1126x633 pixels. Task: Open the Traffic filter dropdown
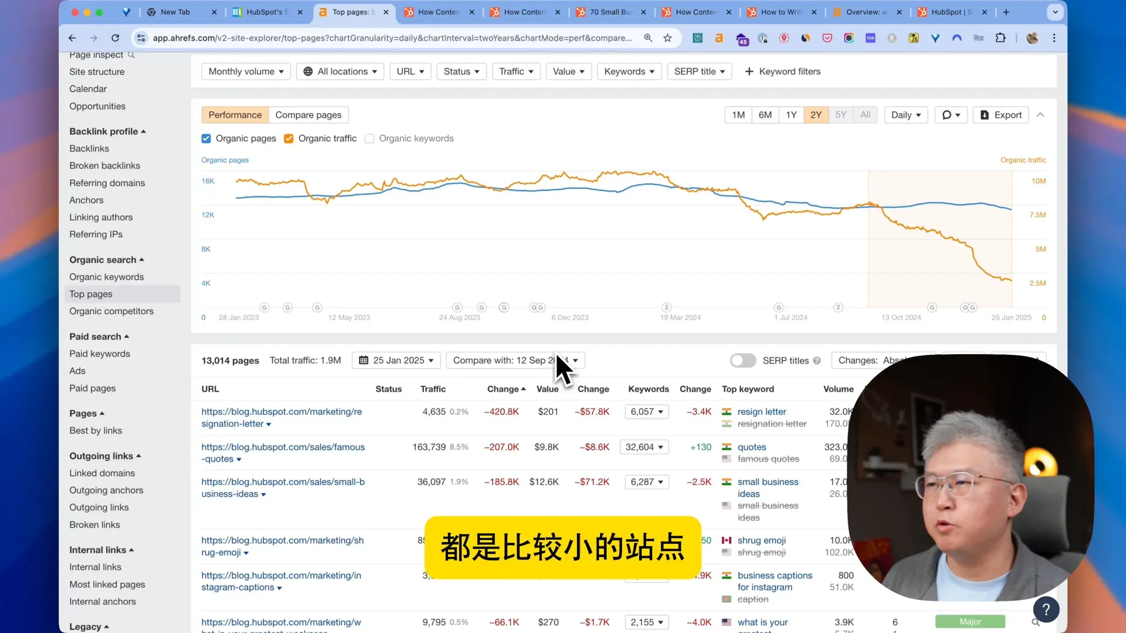point(516,72)
